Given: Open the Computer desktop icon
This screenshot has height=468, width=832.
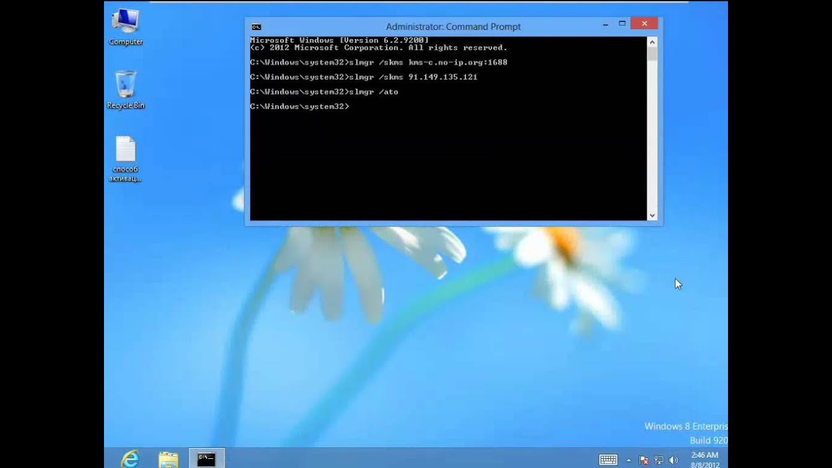Looking at the screenshot, I should [x=125, y=27].
